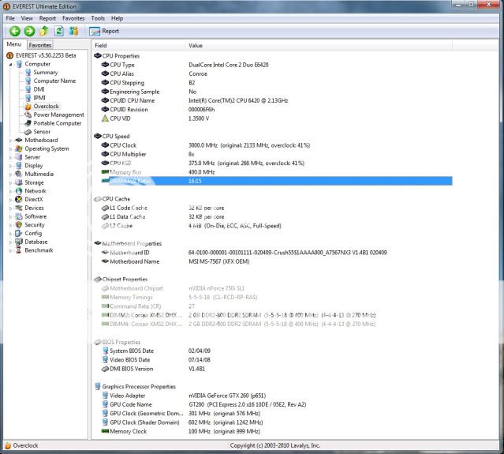Image resolution: width=504 pixels, height=454 pixels.
Task: Select the highlighted 16:15 ratio row
Action: [x=276, y=181]
